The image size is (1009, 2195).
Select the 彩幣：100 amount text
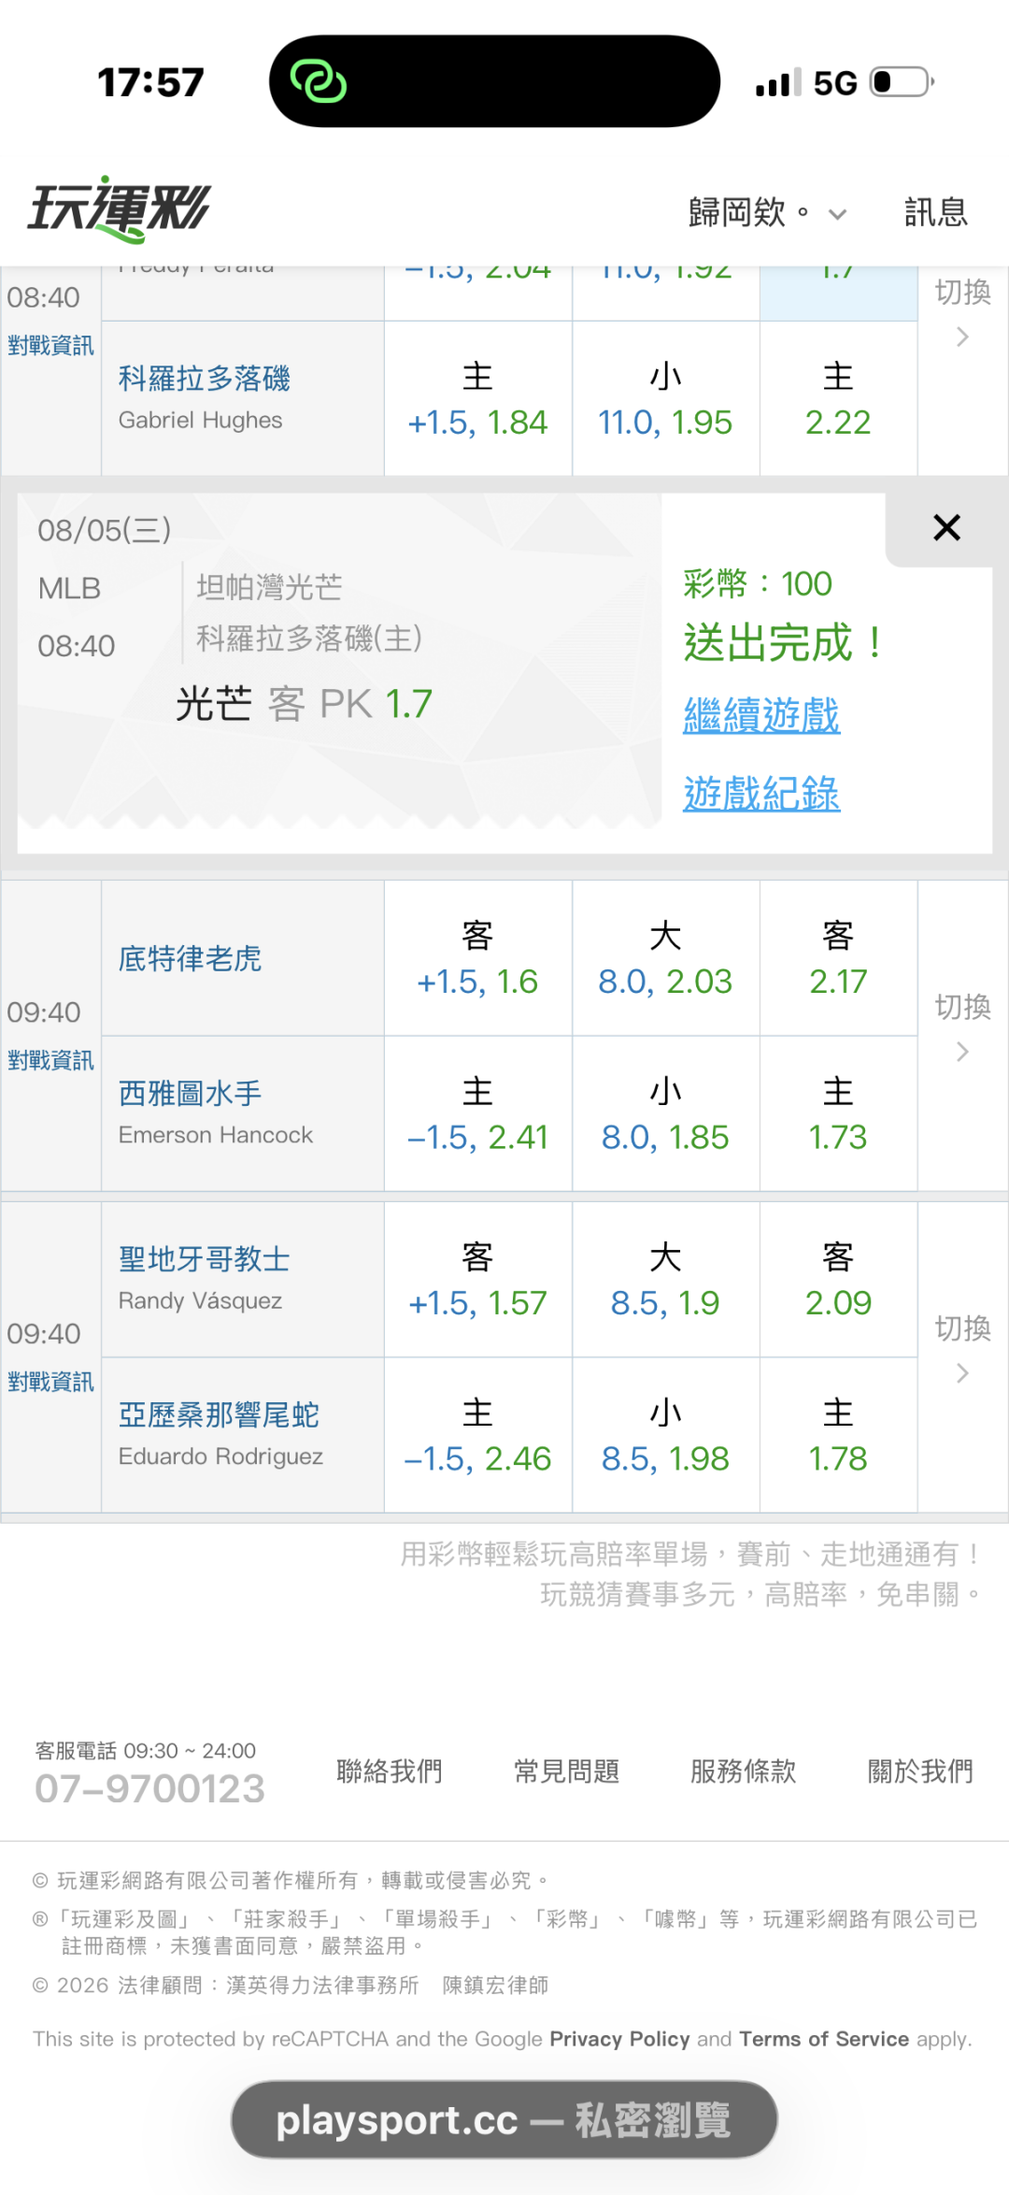pyautogui.click(x=758, y=584)
